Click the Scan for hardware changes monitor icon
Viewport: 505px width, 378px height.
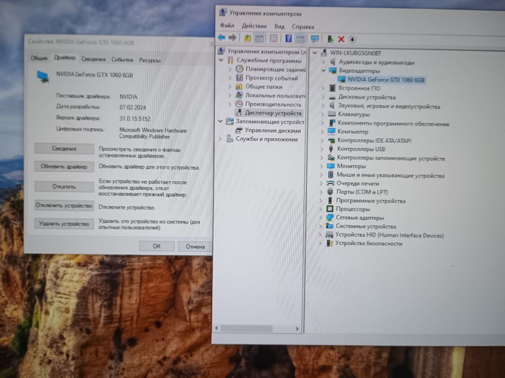click(315, 39)
